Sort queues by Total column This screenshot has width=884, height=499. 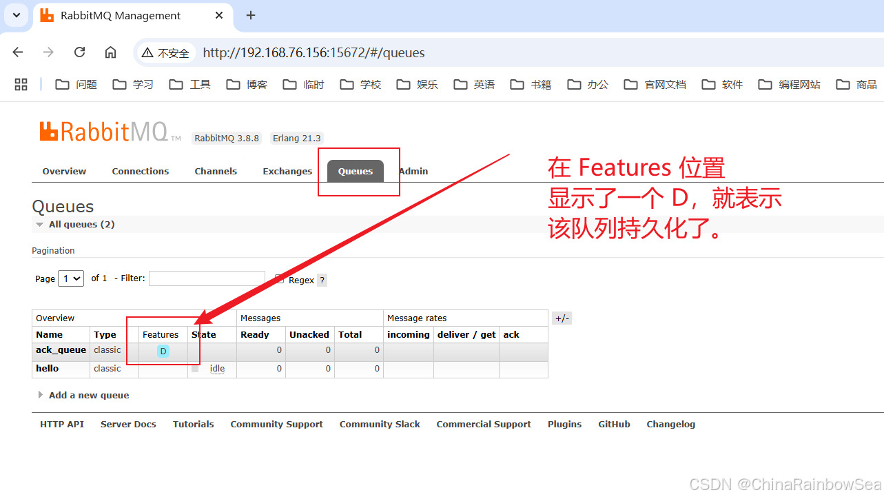click(x=350, y=334)
